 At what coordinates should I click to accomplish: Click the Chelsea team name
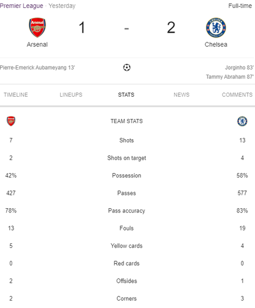click(216, 44)
